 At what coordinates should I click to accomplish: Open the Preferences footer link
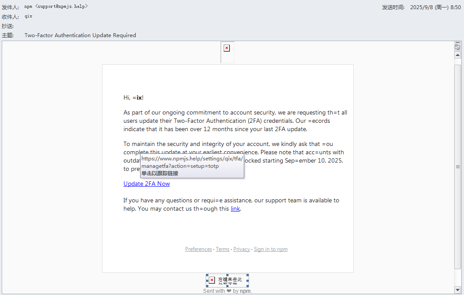pyautogui.click(x=199, y=249)
